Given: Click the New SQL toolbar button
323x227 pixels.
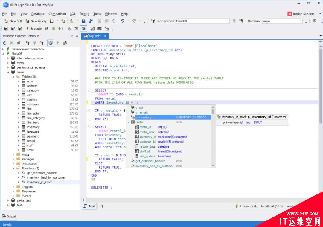Looking at the screenshot, I should tap(13, 21).
